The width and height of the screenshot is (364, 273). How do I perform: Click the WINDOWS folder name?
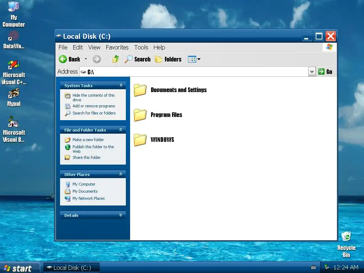pos(162,139)
